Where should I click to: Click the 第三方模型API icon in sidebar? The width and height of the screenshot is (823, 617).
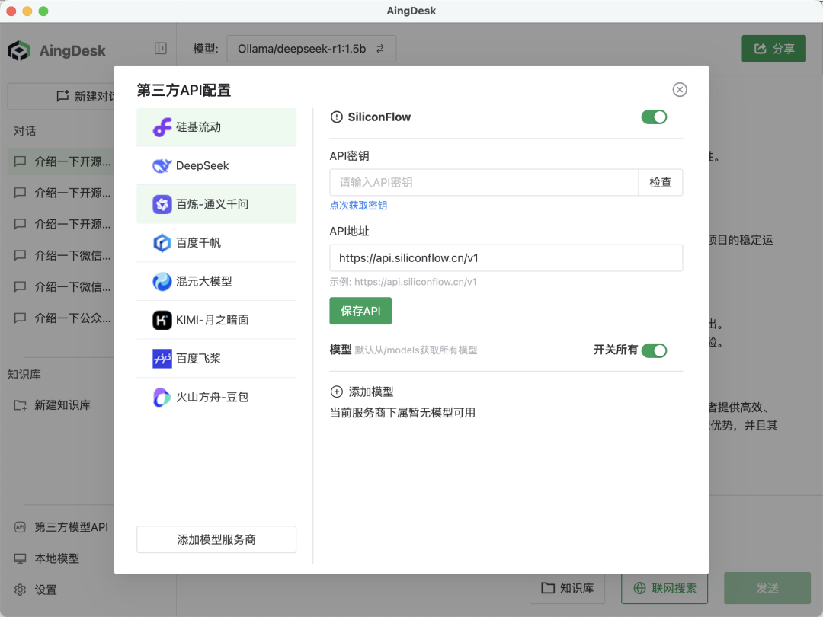pos(20,527)
